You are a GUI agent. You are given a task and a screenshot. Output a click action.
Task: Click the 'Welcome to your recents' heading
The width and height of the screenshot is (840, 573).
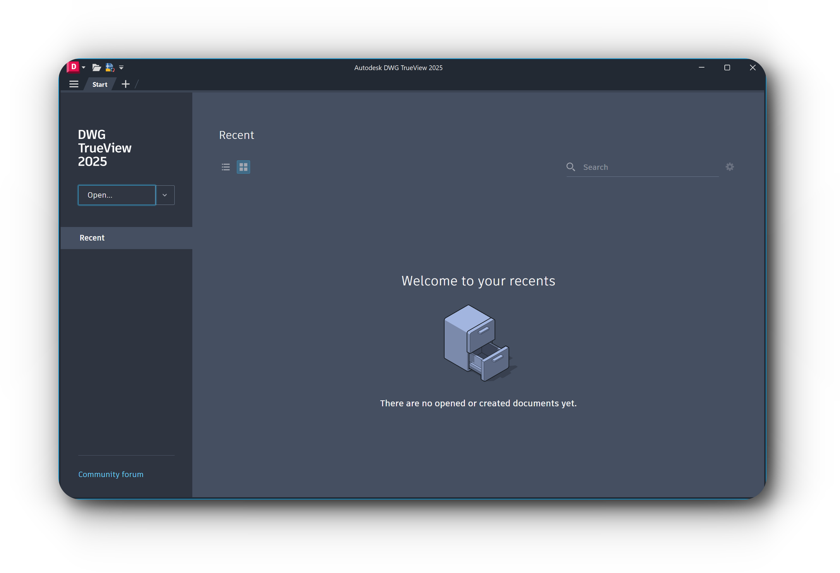478,281
